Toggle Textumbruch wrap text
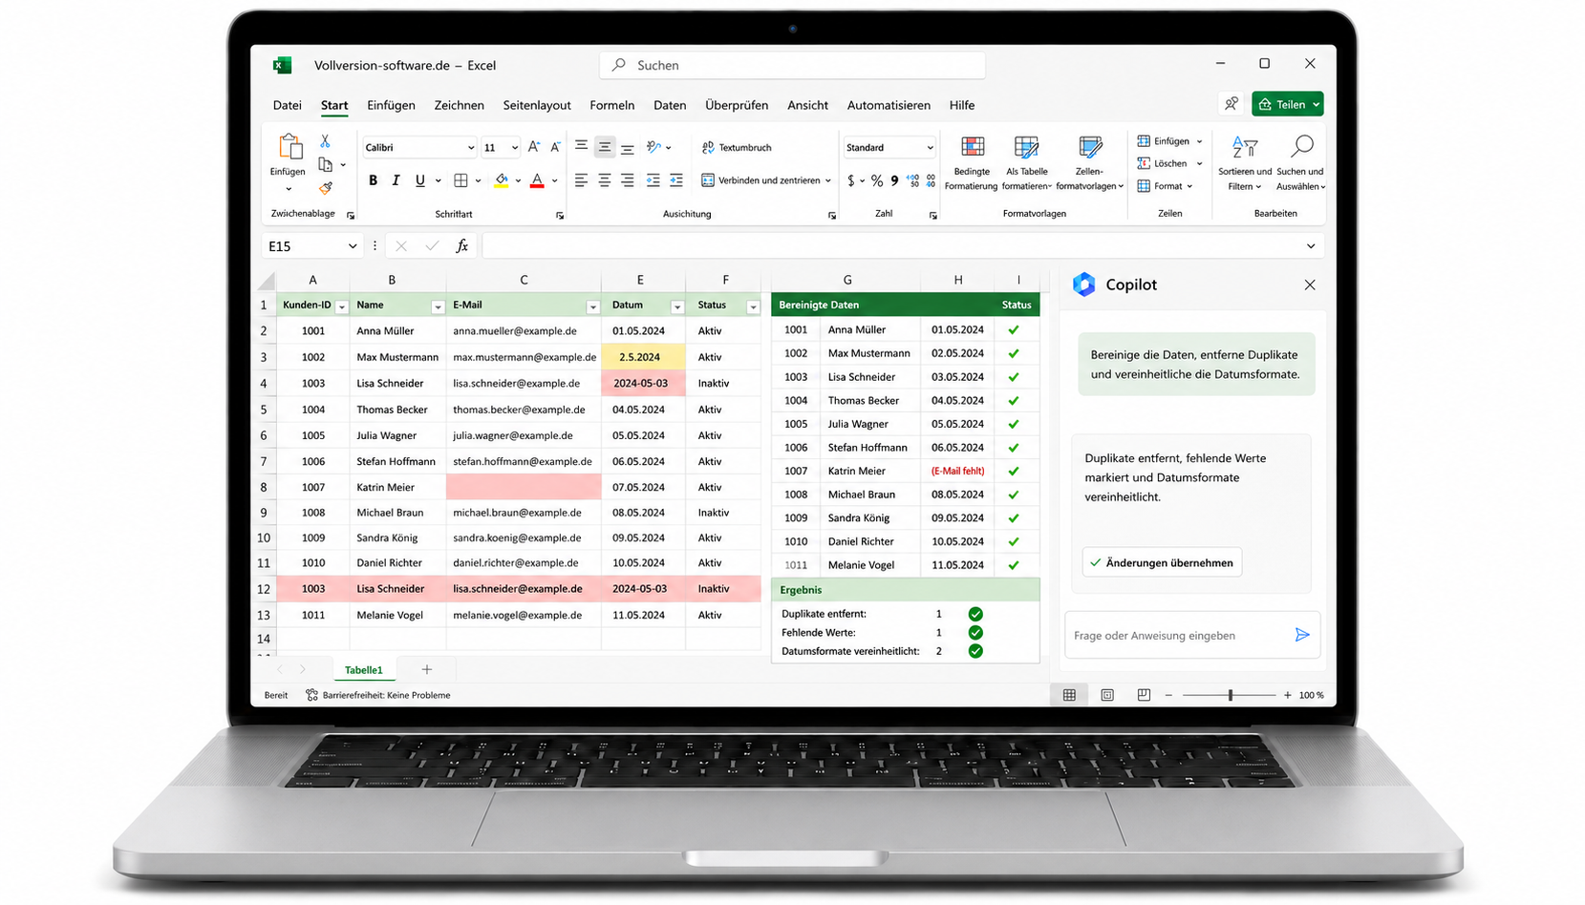1585x905 pixels. pyautogui.click(x=737, y=148)
